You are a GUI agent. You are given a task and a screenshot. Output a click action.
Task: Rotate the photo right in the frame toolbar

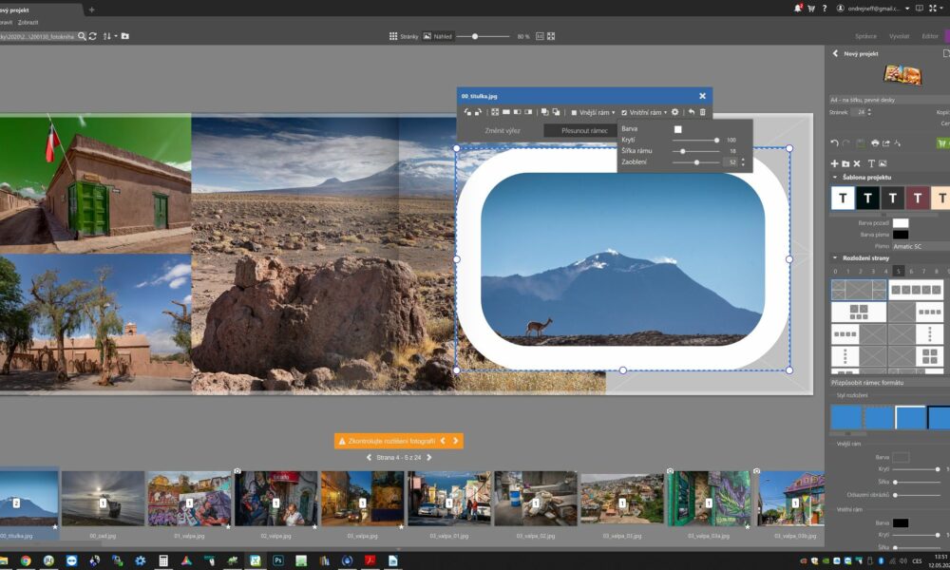pos(478,112)
